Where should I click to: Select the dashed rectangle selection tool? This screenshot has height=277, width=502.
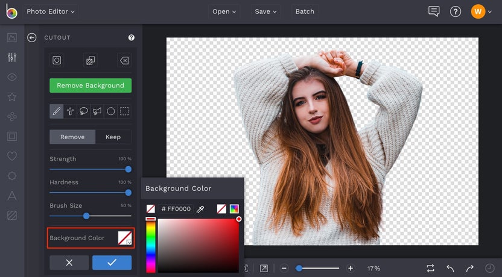coord(124,111)
